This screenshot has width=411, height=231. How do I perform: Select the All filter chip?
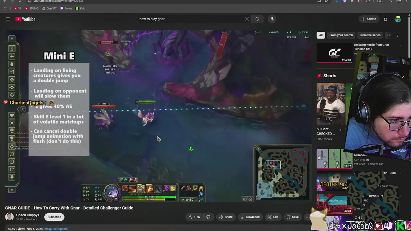(321, 35)
